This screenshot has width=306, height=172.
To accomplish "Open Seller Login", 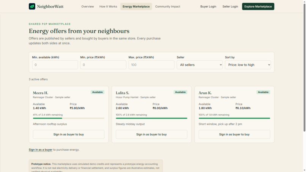I will pos(230,6).
